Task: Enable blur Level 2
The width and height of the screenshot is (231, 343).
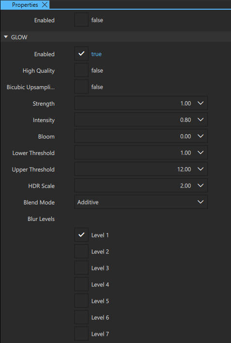Action: [x=81, y=251]
